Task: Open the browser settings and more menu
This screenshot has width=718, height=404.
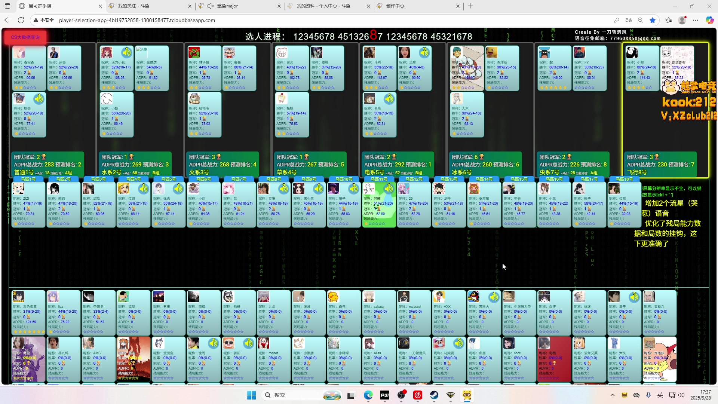Action: coord(696,20)
